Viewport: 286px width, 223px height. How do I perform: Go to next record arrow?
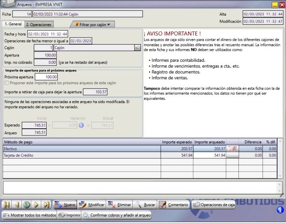click(36, 205)
